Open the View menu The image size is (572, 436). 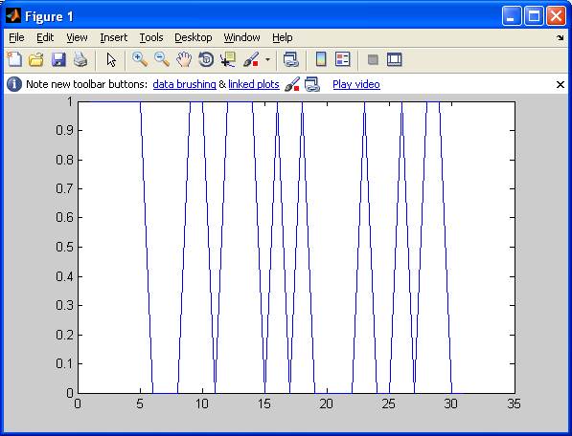click(x=77, y=37)
